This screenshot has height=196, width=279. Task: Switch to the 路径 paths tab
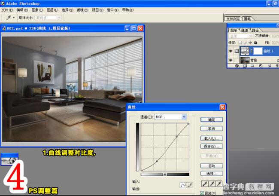(255, 30)
